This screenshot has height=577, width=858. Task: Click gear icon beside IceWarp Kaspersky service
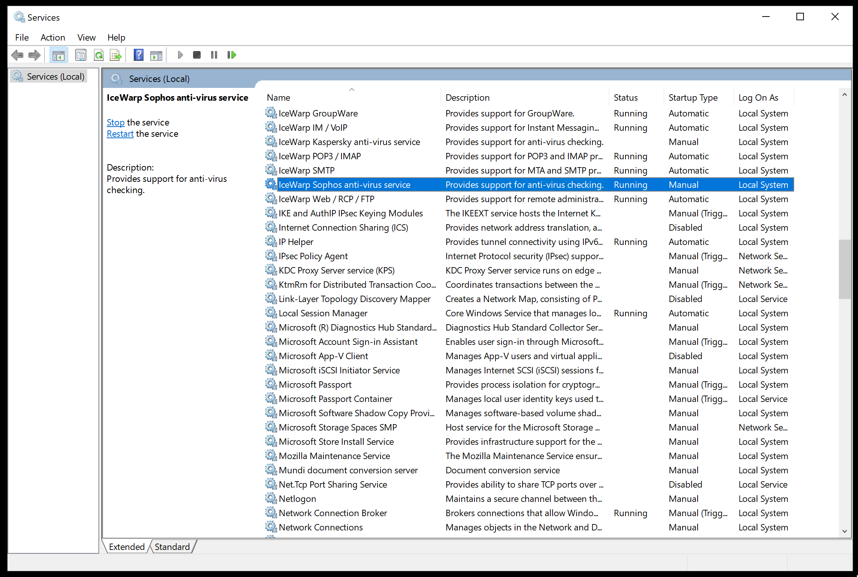tap(271, 141)
